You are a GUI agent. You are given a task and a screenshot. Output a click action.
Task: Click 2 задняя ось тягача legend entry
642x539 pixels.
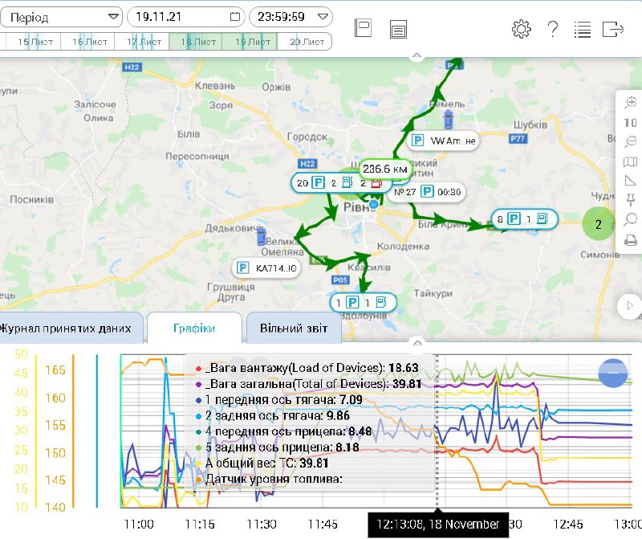point(273,415)
